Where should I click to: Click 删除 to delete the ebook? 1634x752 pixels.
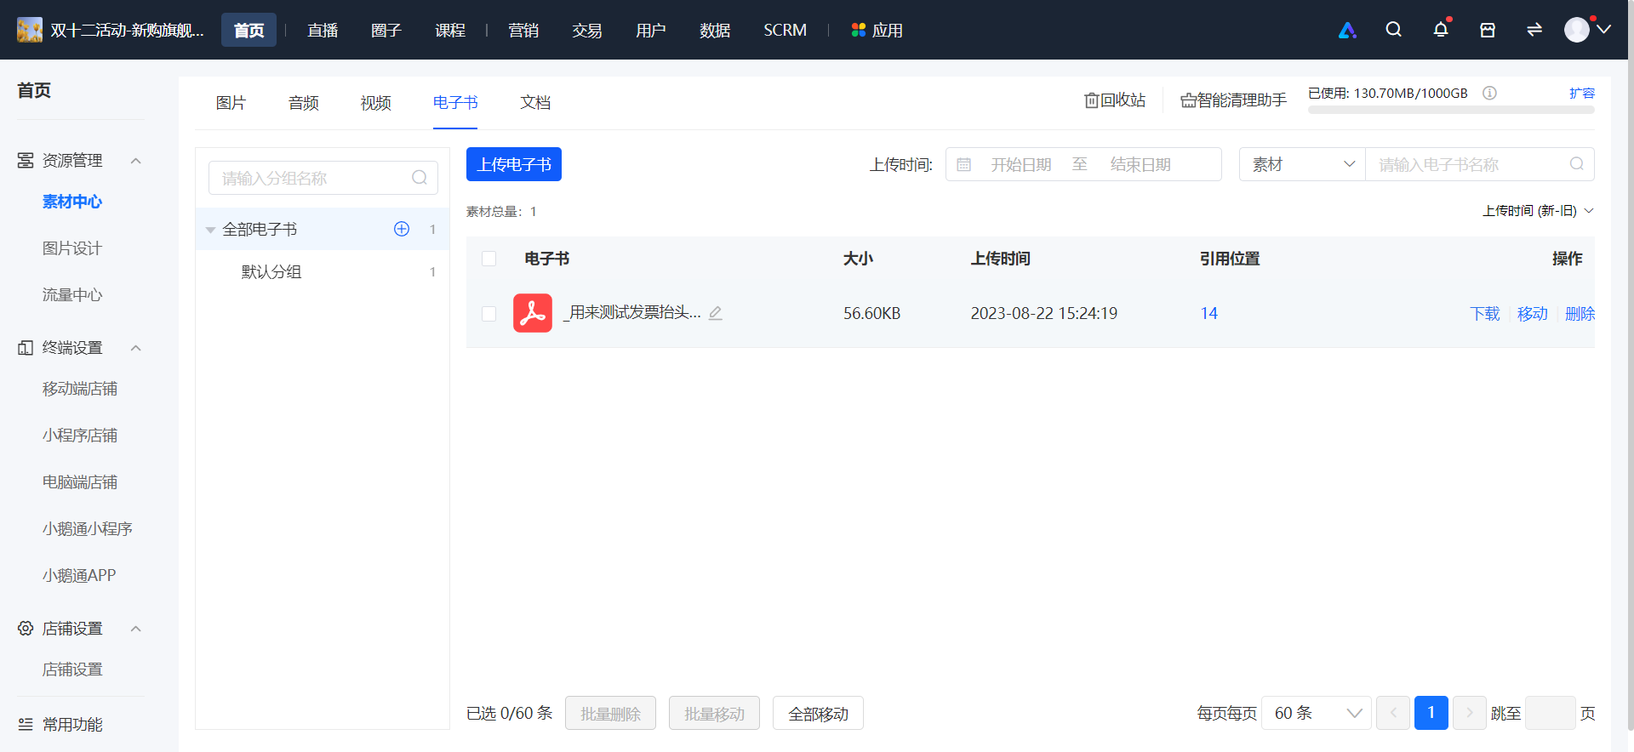pos(1580,314)
